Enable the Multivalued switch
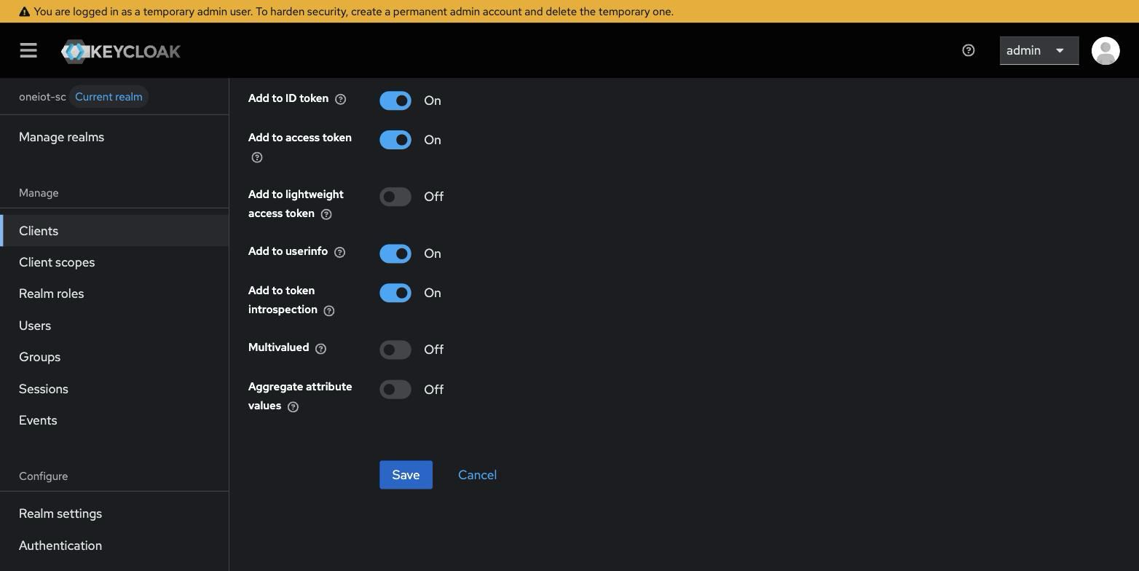 395,350
